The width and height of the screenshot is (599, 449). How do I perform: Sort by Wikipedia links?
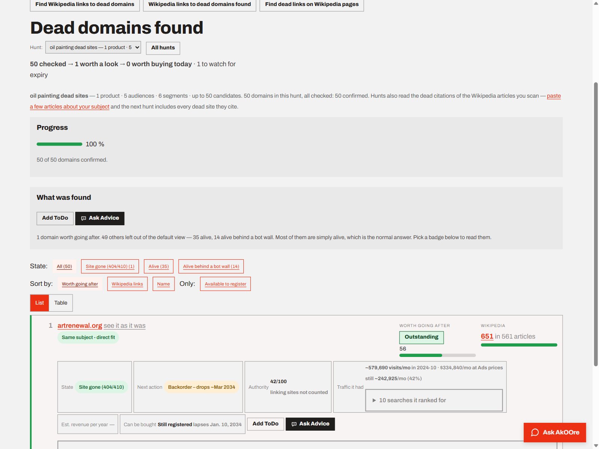click(x=127, y=284)
